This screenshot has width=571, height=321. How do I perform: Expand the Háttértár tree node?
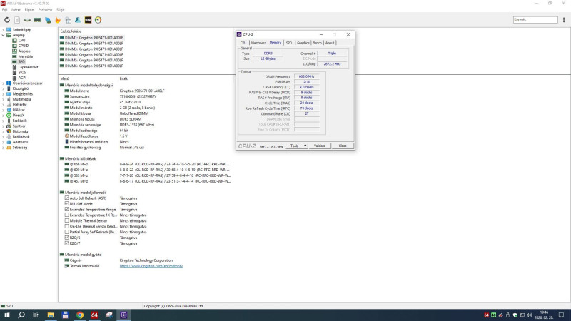pos(4,104)
